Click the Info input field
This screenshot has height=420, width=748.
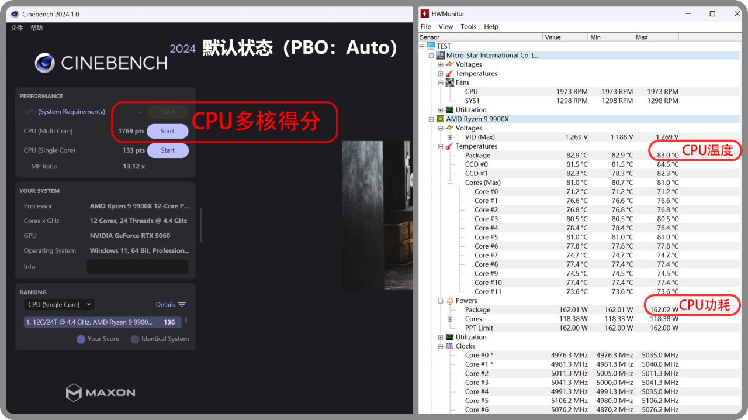(138, 267)
